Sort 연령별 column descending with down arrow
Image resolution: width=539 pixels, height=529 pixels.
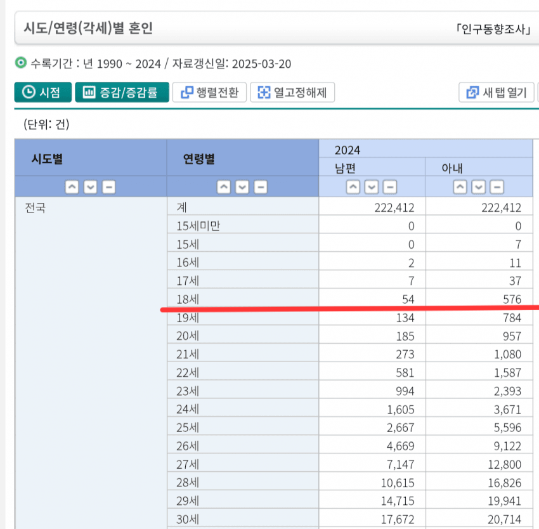click(242, 187)
